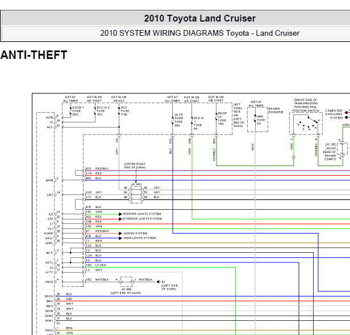Click the 'J/C C52' junction connector label

pyautogui.click(x=330, y=145)
